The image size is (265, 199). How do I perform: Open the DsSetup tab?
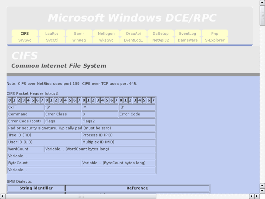[x=160, y=33]
